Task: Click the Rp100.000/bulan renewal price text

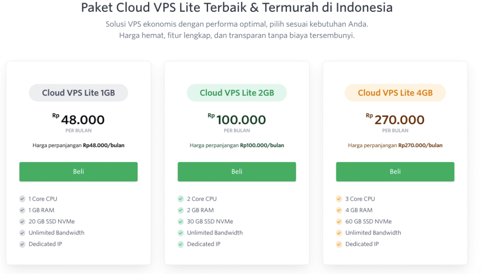Action: pos(237,145)
